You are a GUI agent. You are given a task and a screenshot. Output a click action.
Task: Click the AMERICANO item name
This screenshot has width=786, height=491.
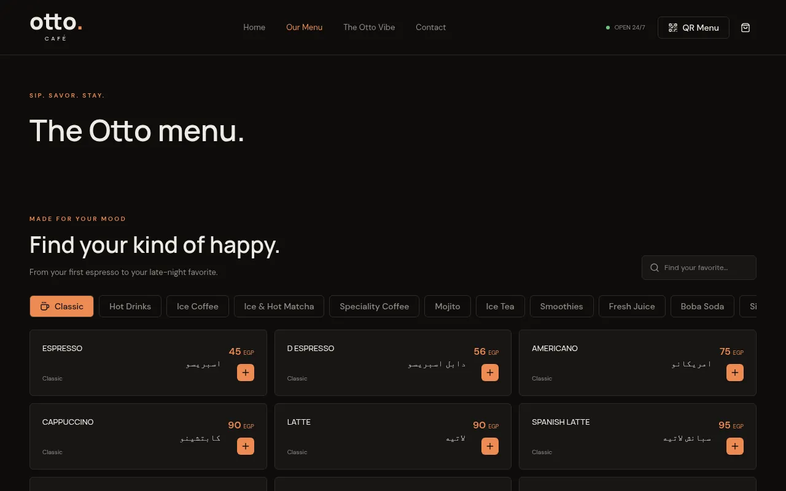[554, 349]
